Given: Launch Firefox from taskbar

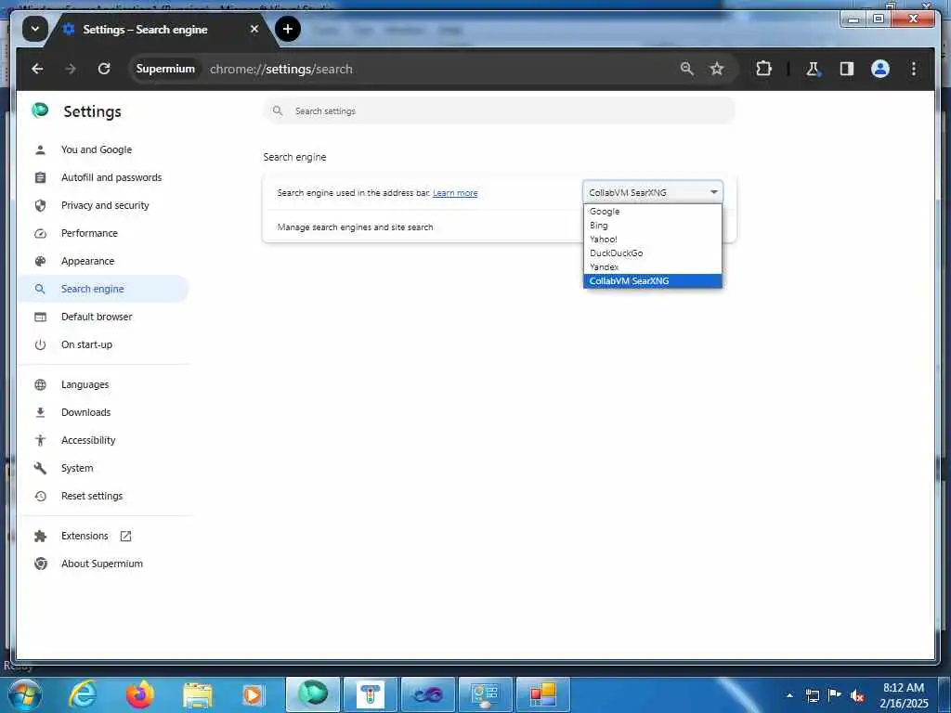Looking at the screenshot, I should click(139, 694).
